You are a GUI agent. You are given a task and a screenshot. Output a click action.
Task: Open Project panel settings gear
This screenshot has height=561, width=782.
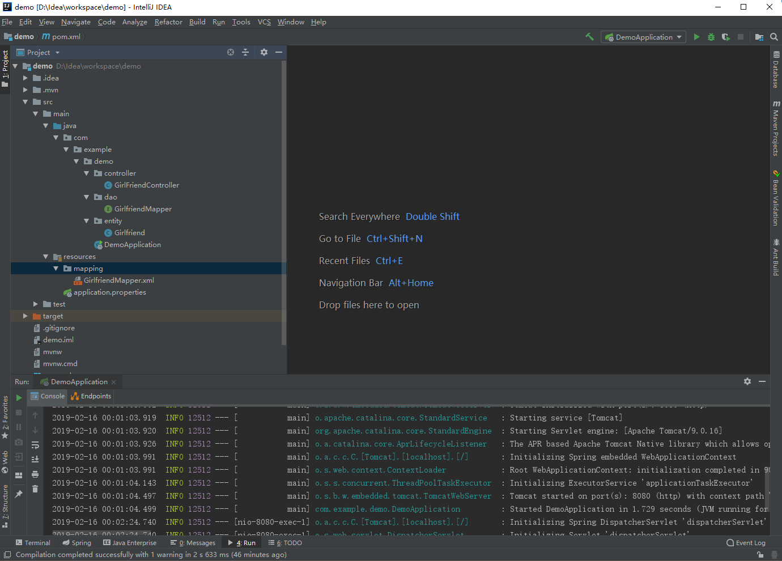(264, 52)
